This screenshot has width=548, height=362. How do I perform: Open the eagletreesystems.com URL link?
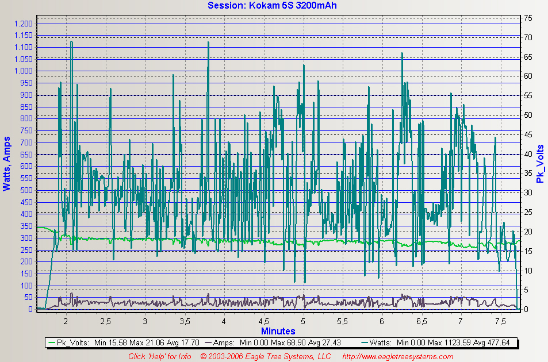[397, 356]
